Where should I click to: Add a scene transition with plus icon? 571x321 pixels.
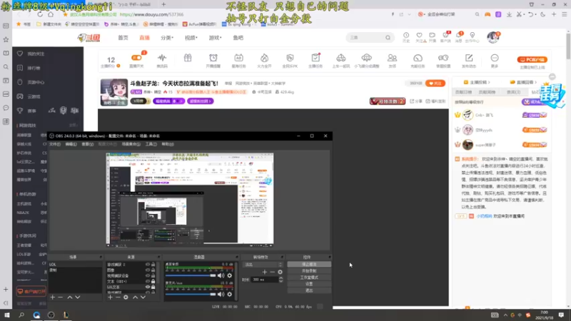[264, 272]
